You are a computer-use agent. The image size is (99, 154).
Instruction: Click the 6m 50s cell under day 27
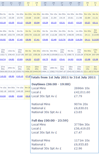click(62, 14)
